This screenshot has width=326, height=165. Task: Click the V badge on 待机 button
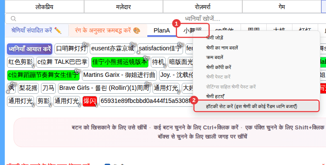click(165, 66)
